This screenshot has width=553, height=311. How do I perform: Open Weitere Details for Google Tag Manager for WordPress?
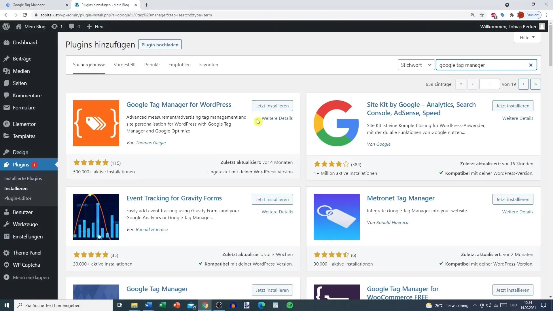[x=277, y=118]
